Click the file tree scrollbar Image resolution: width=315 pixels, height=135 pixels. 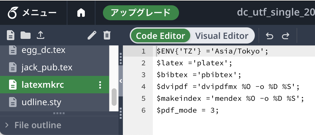click(x=114, y=97)
